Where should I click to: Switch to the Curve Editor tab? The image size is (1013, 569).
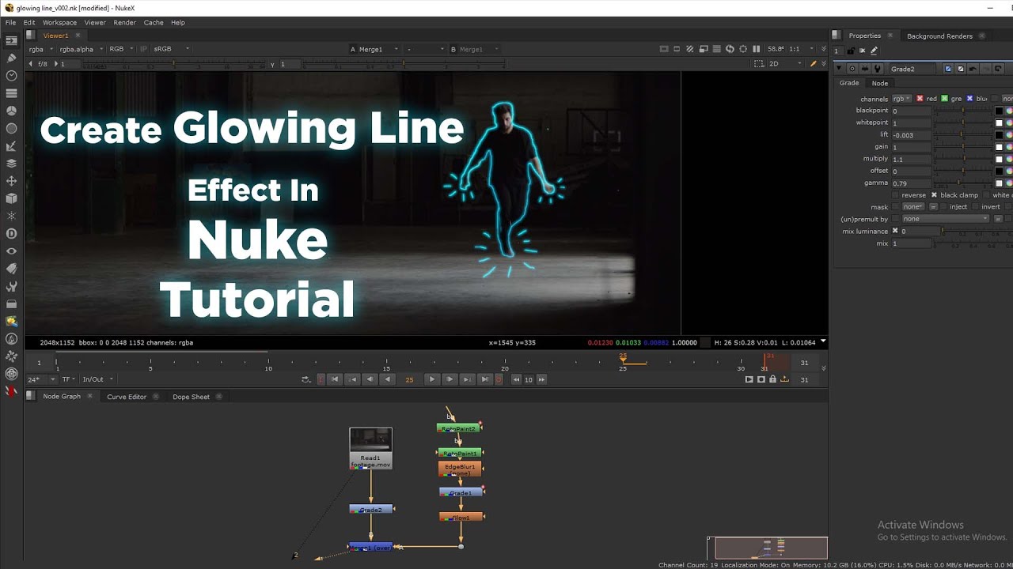127,397
